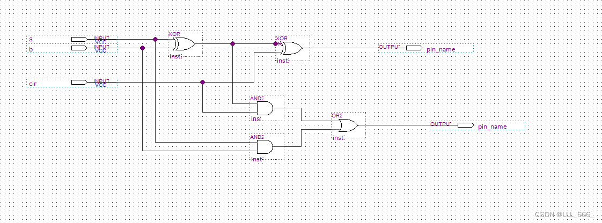Viewport: 602px width, 223px height.
Task: Select the XOR gate fed by a and b
Action: coord(184,44)
